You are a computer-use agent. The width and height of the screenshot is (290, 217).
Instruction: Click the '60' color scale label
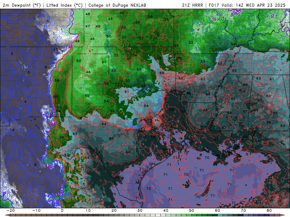[217, 210]
